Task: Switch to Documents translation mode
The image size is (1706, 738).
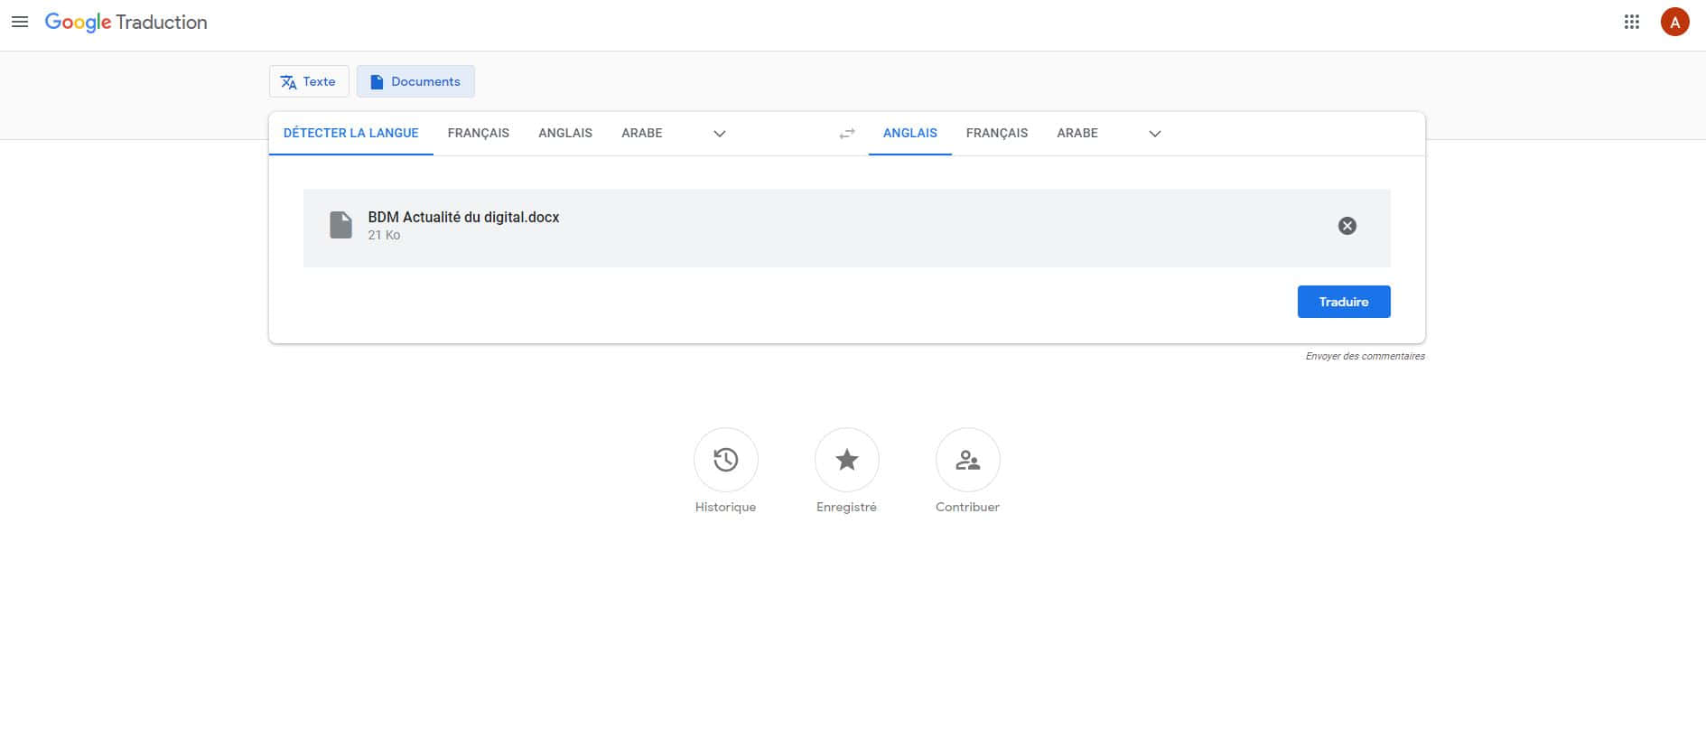Action: tap(415, 81)
